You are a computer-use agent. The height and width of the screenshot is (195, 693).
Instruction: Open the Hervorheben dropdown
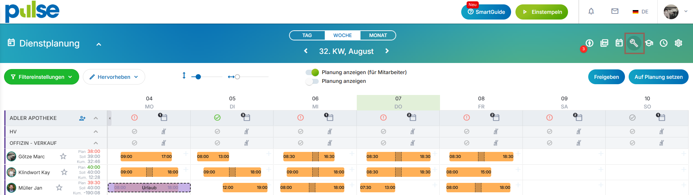(114, 77)
